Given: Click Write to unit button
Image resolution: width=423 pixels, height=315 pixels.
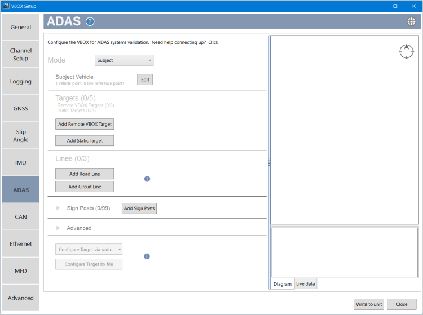Looking at the screenshot, I should coord(369,304).
